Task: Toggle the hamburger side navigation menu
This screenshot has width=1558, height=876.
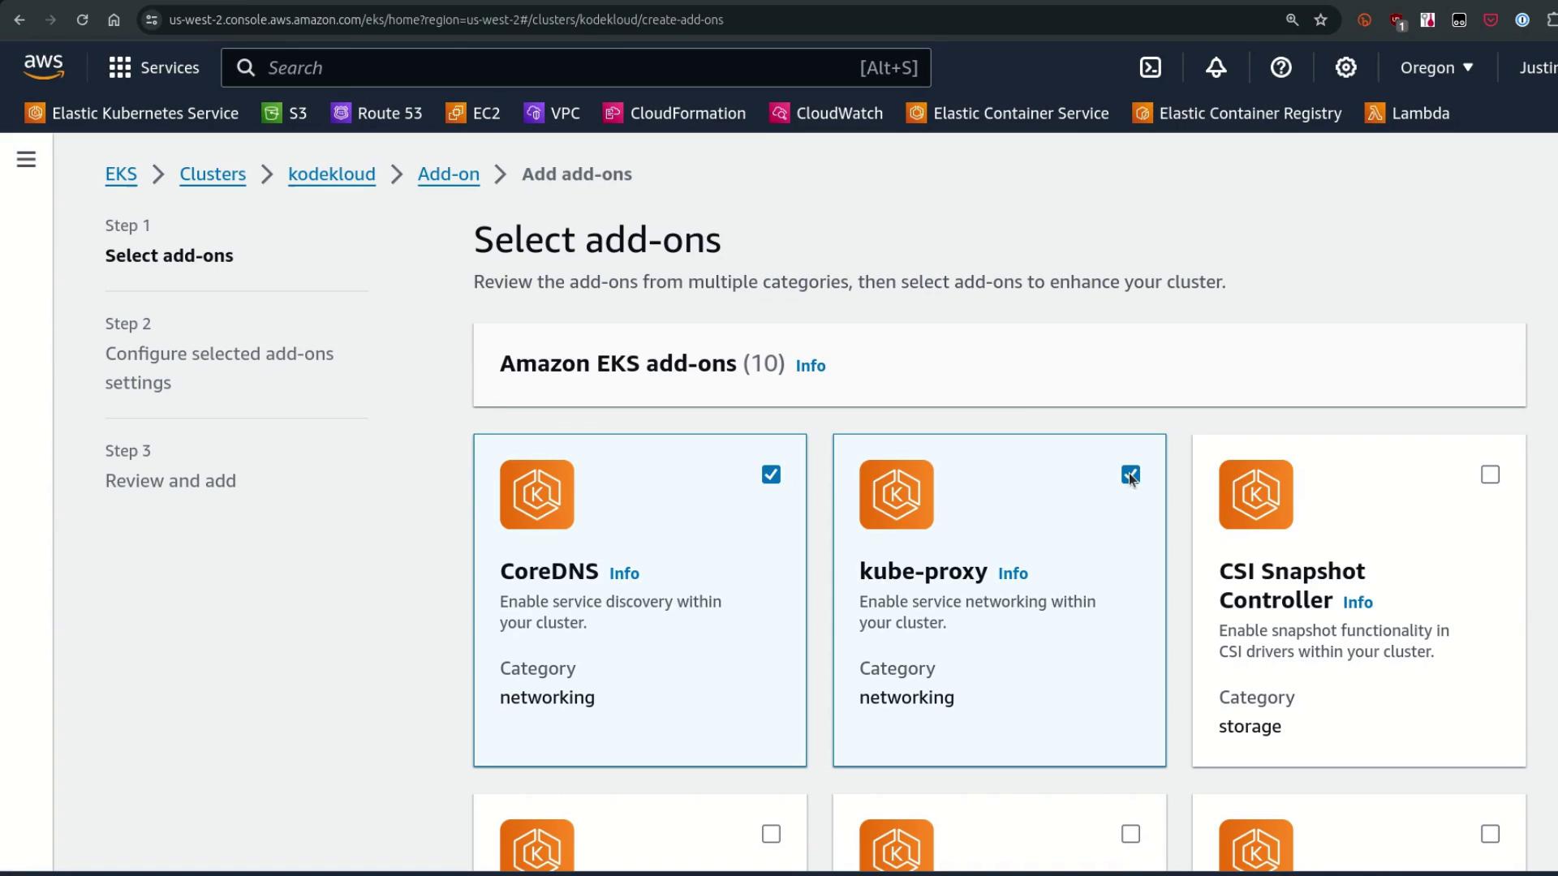Action: pyautogui.click(x=26, y=159)
